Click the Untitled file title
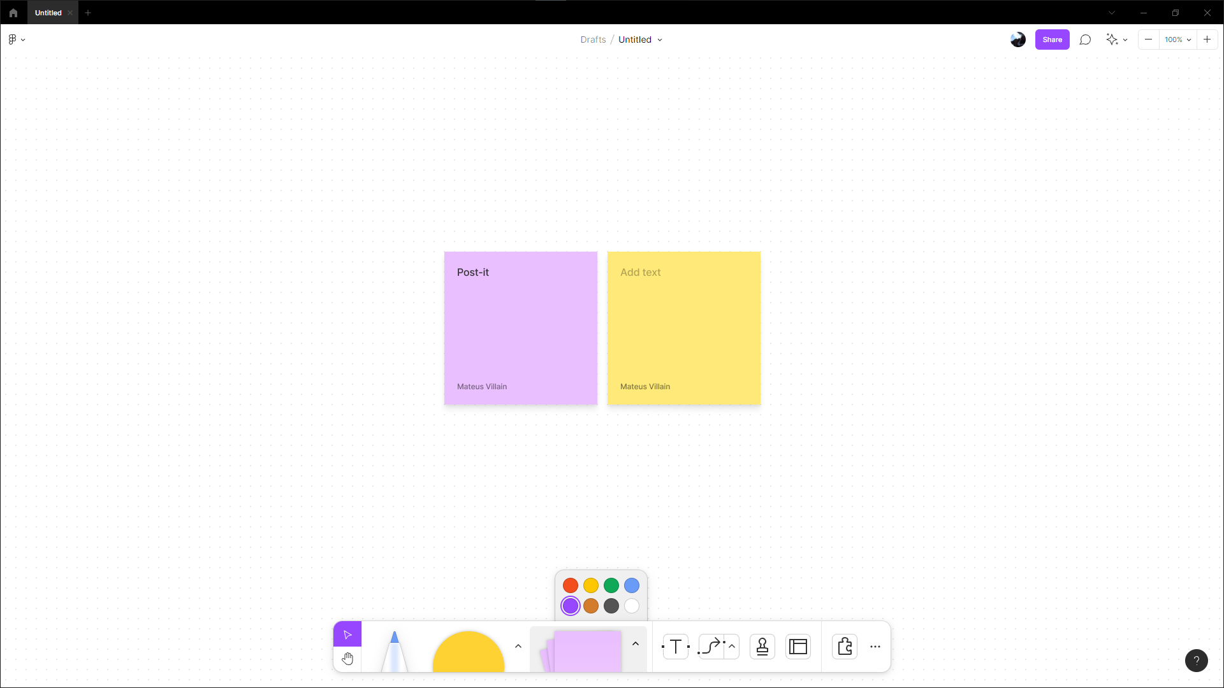Image resolution: width=1224 pixels, height=688 pixels. (634, 39)
